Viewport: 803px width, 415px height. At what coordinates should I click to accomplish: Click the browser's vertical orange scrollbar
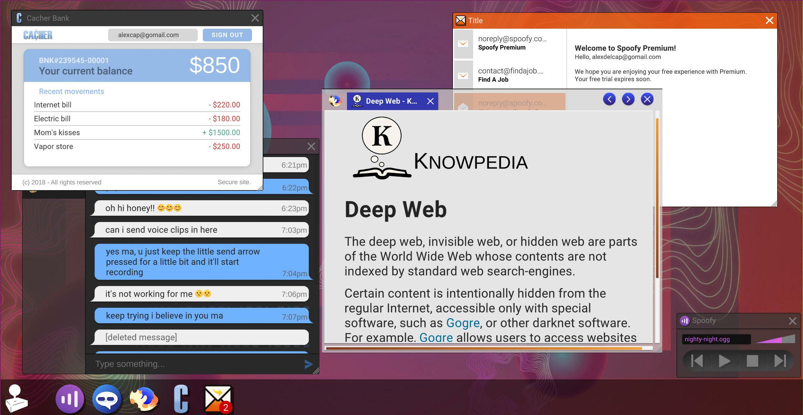[657, 198]
